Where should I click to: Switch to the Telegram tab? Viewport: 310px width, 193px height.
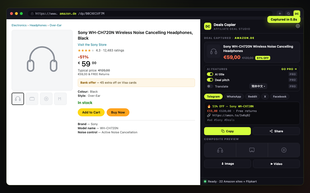pyautogui.click(x=213, y=97)
